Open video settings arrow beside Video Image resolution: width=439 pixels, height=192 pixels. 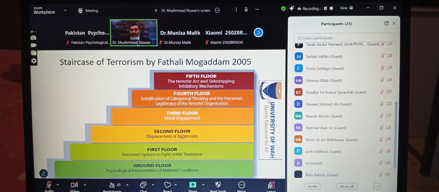(x=85, y=185)
